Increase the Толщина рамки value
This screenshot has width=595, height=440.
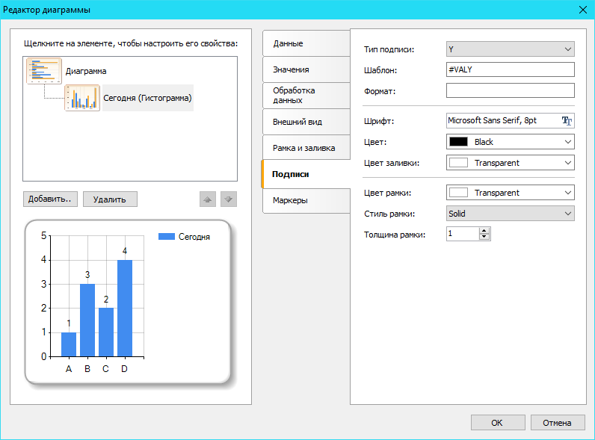pyautogui.click(x=484, y=231)
